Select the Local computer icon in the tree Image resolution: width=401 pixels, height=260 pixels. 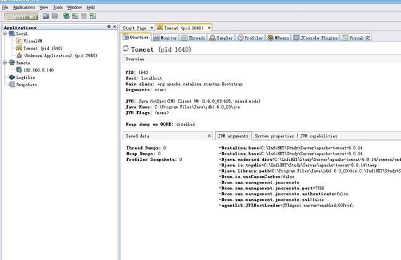click(12, 33)
